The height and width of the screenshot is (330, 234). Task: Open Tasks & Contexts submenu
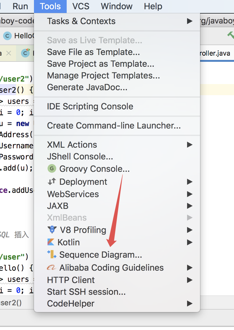point(117,21)
